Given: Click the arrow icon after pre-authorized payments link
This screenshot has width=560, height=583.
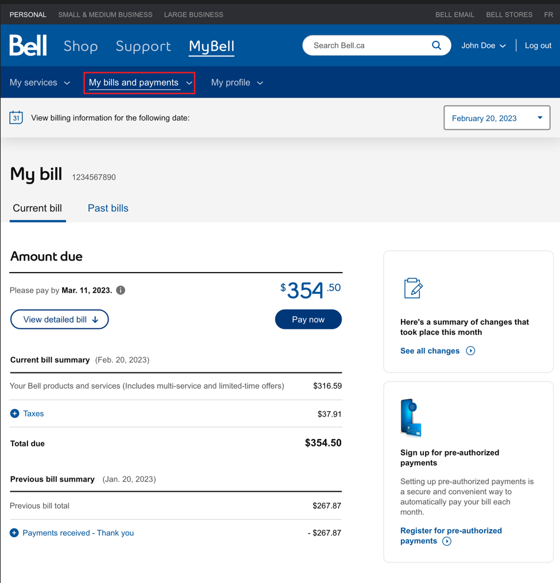Looking at the screenshot, I should (x=447, y=541).
